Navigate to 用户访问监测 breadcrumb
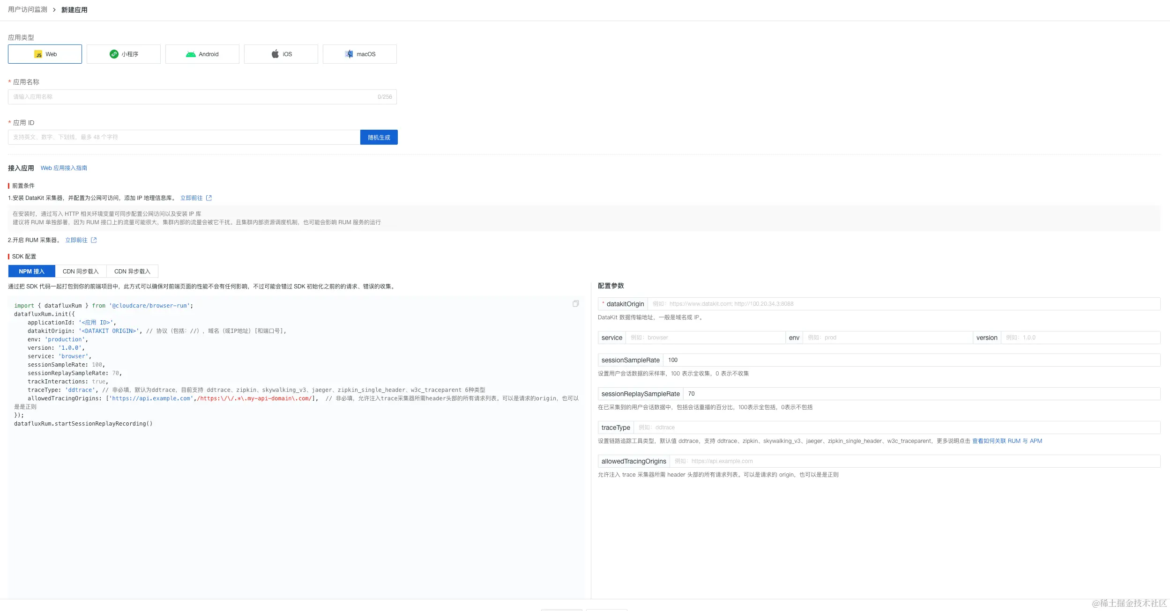Image resolution: width=1170 pixels, height=611 pixels. click(28, 9)
